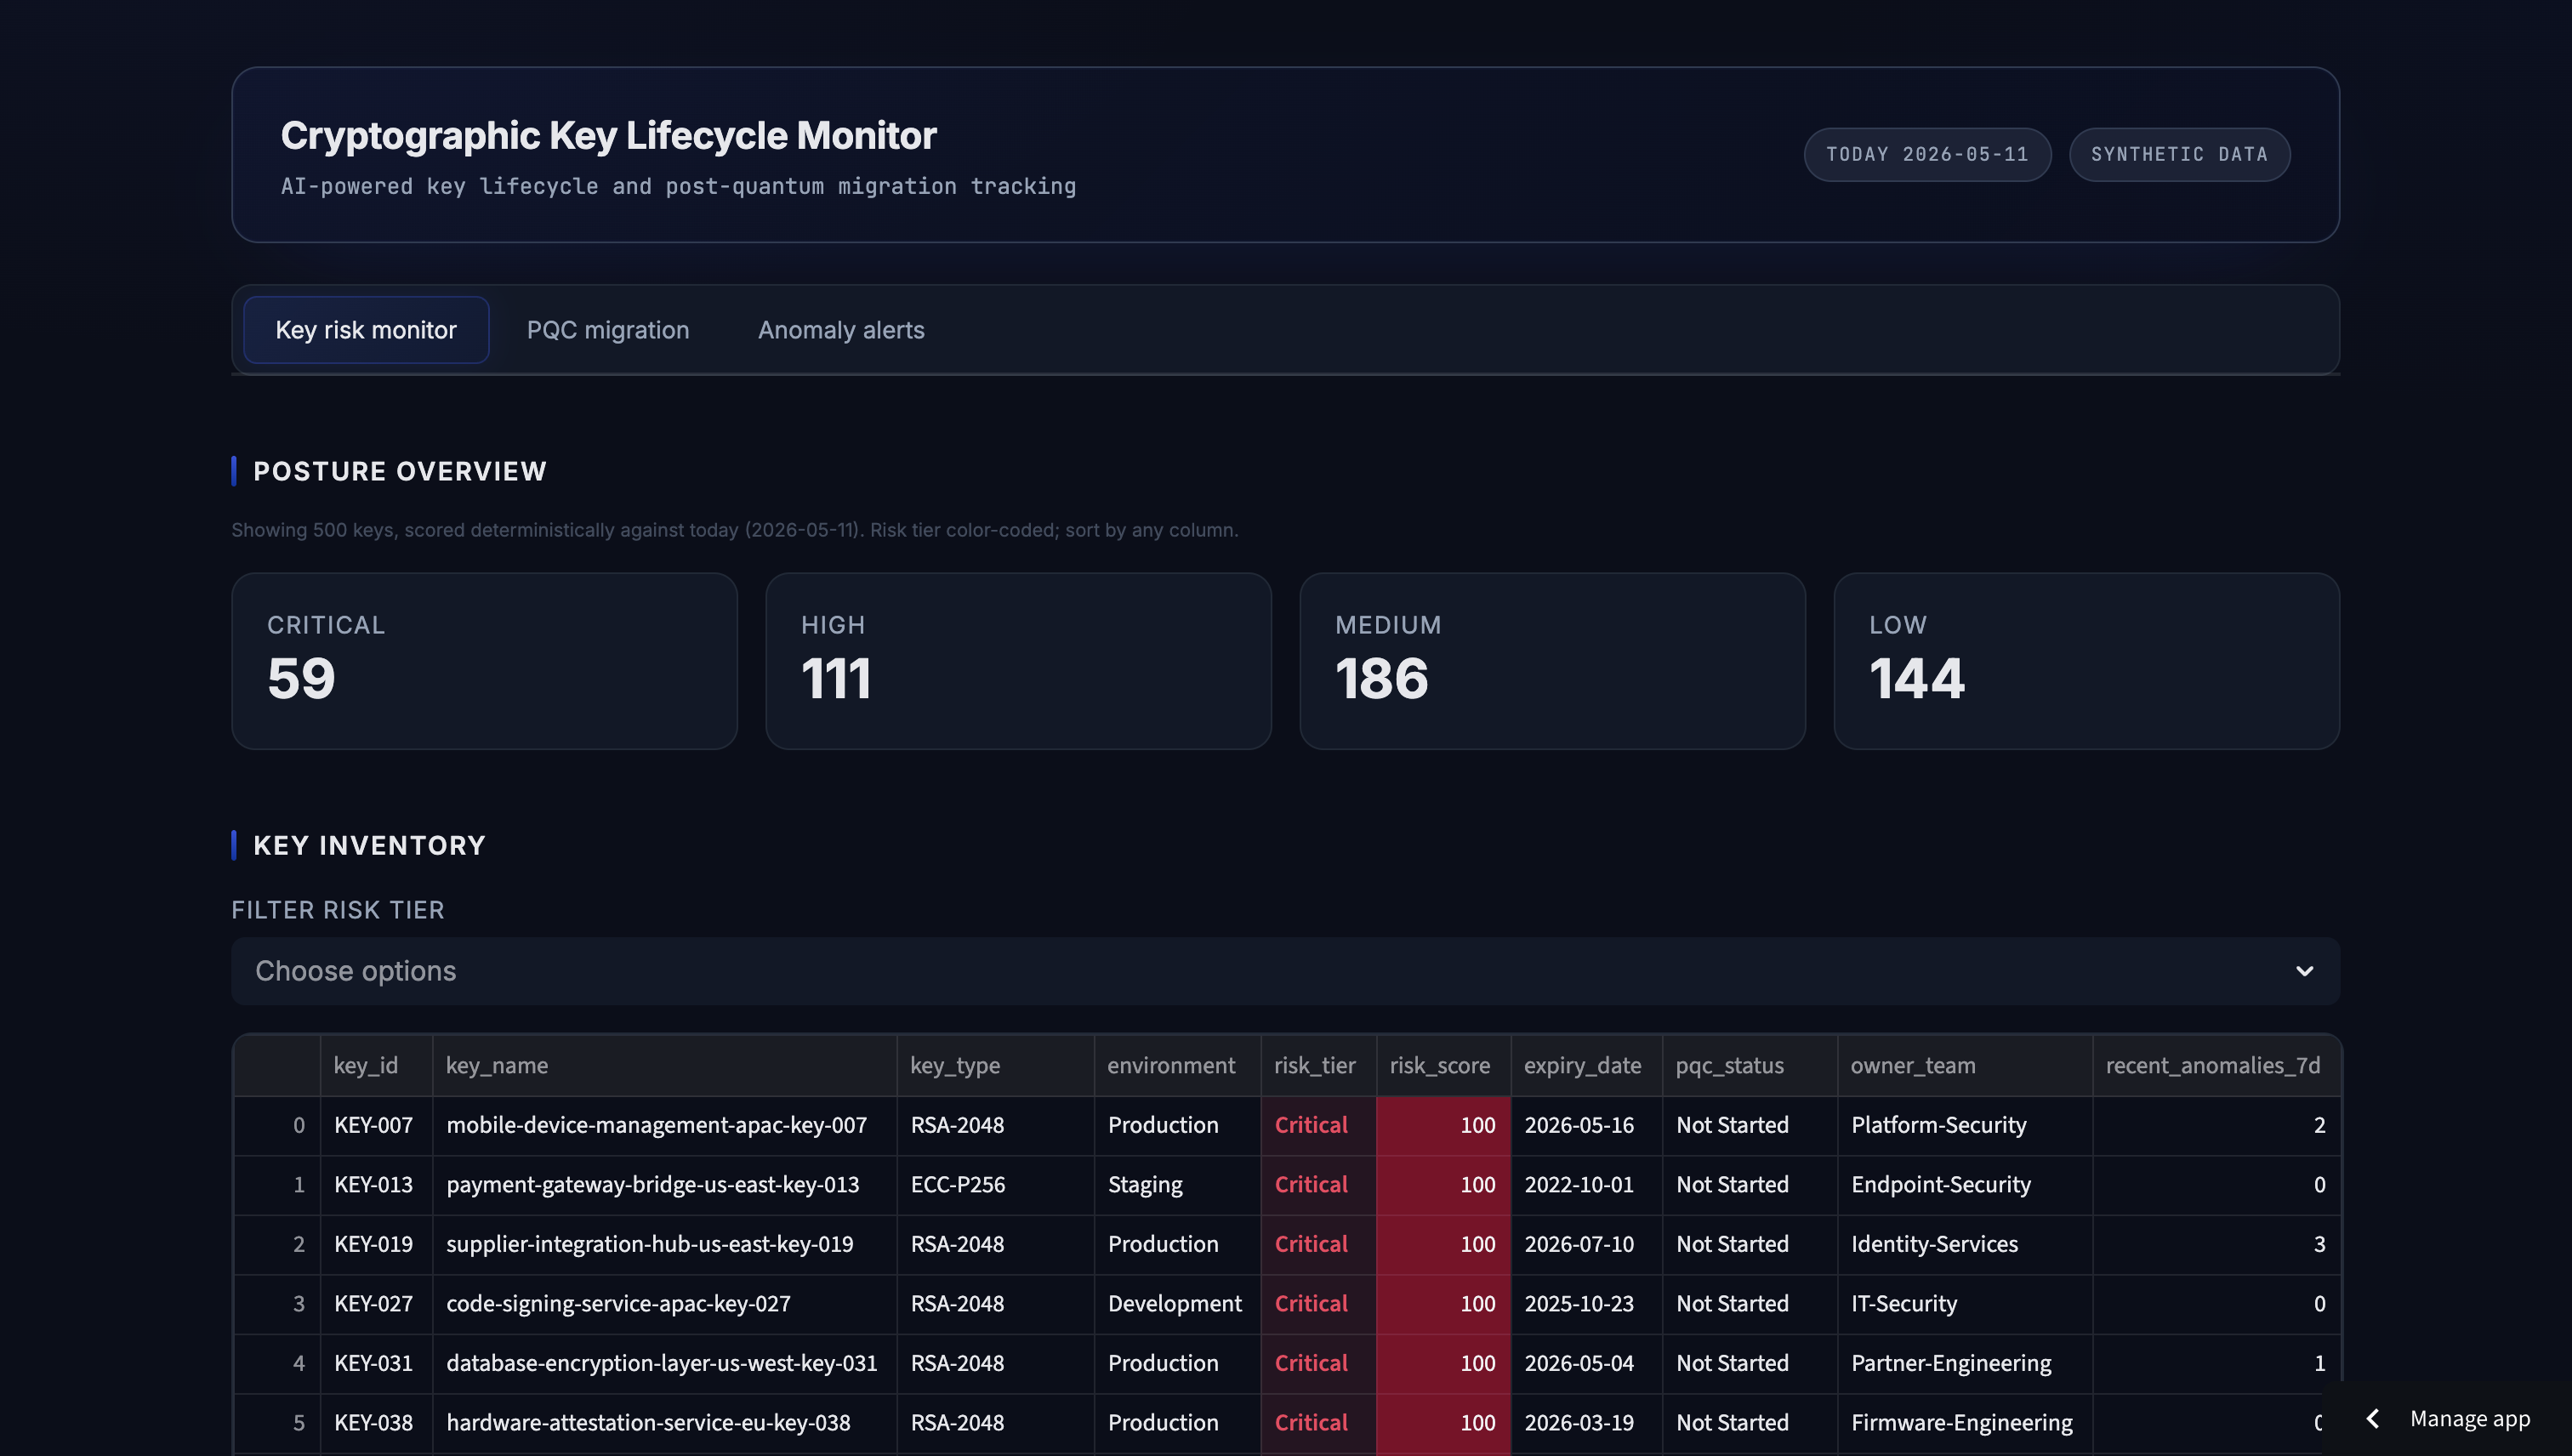The height and width of the screenshot is (1456, 2572).
Task: Select the Development environment cell
Action: pyautogui.click(x=1177, y=1304)
